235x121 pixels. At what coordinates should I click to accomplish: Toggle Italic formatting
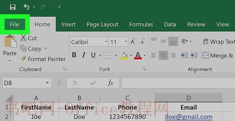click(x=84, y=55)
